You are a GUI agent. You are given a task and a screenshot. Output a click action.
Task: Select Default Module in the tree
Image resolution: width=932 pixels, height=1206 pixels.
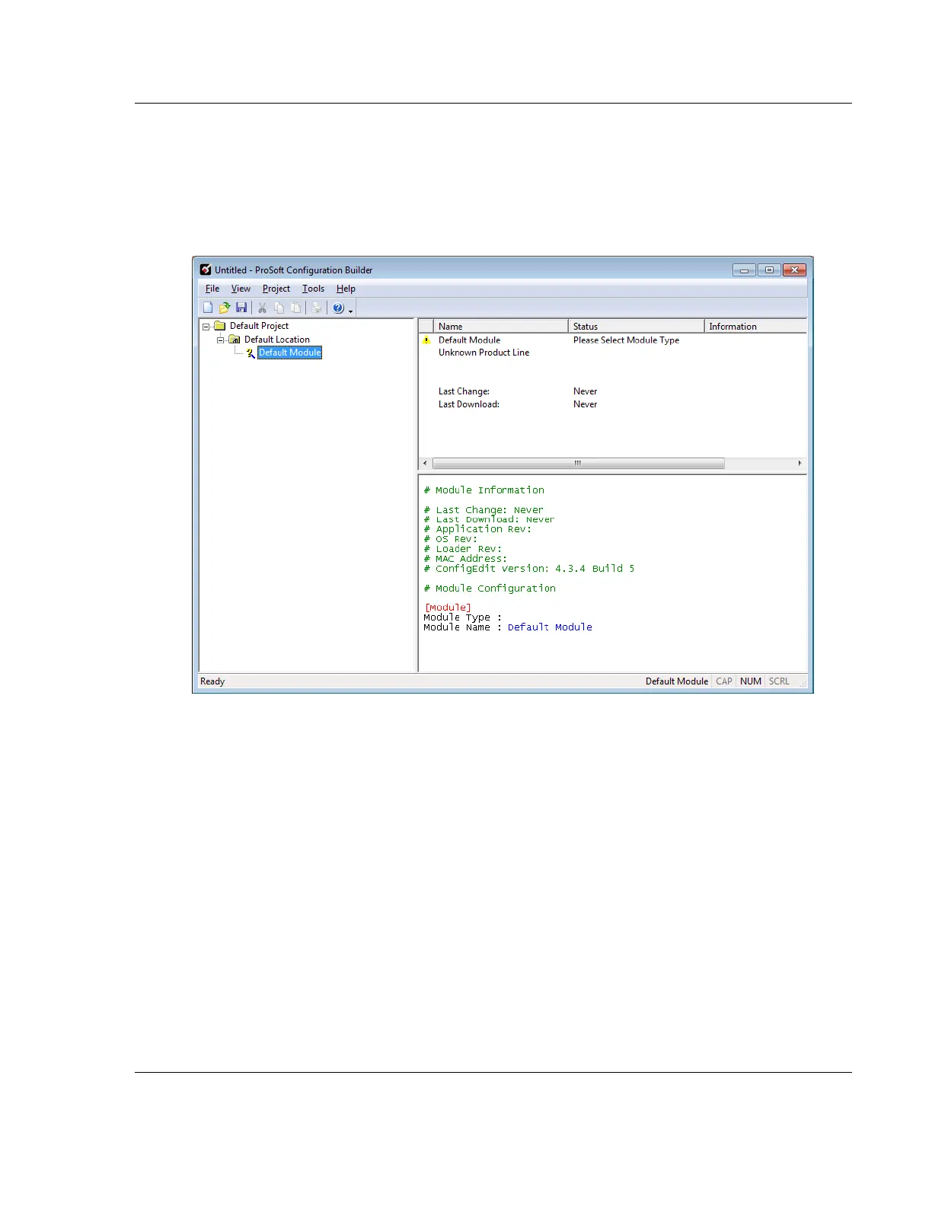(x=289, y=353)
